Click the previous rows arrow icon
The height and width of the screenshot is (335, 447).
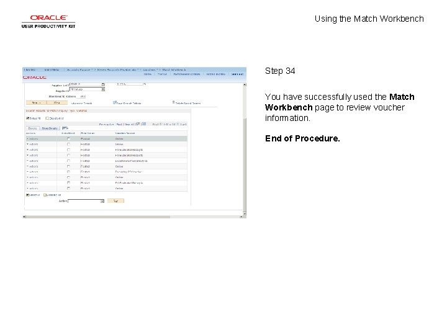tap(161, 124)
